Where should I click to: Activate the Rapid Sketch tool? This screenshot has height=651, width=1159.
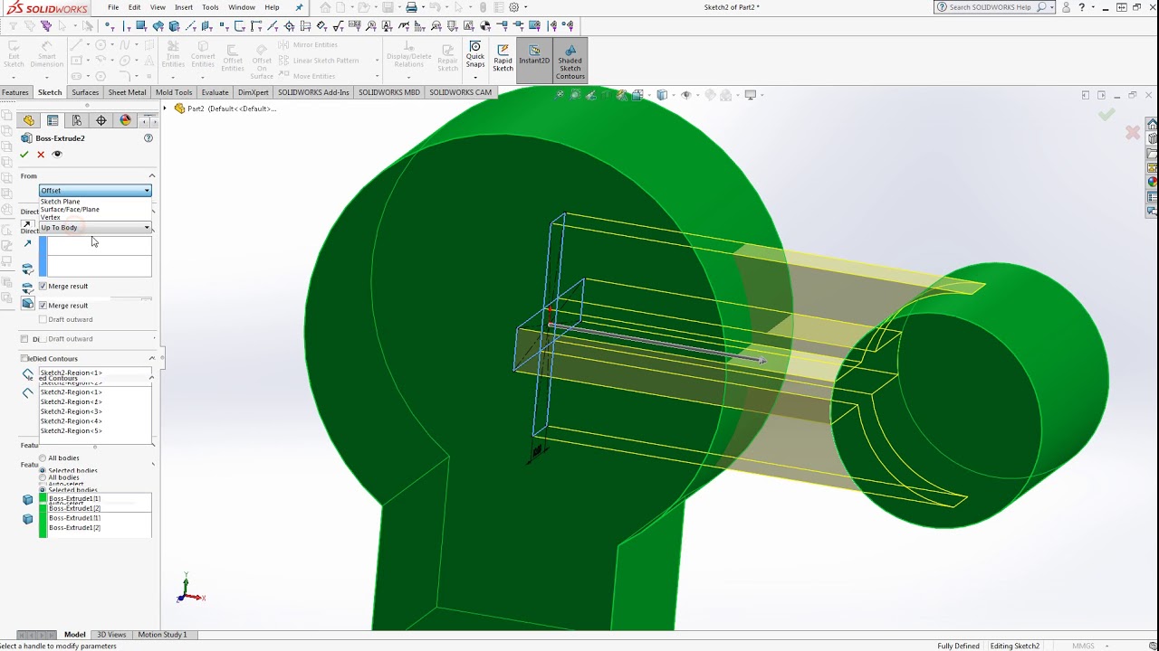pyautogui.click(x=503, y=58)
